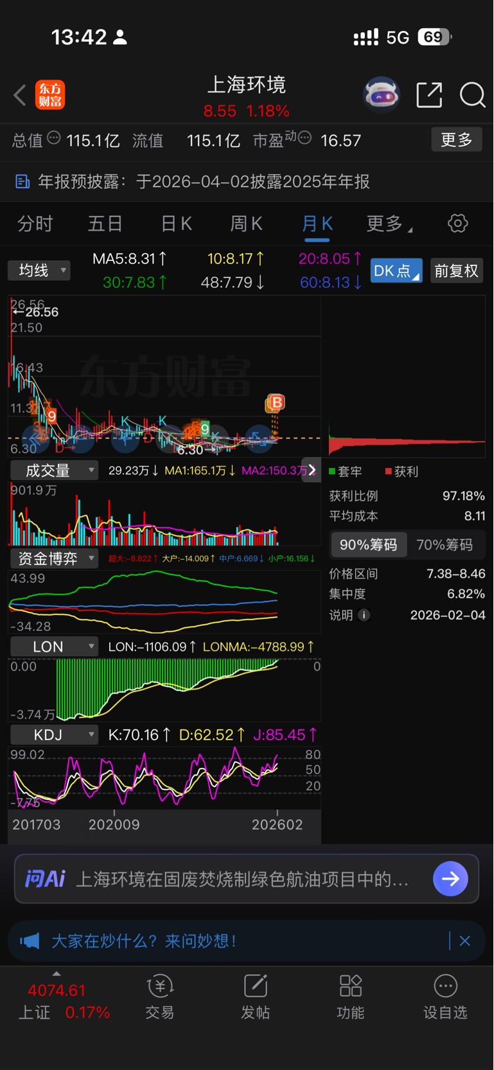Open the 东方财富 logo home icon
Image resolution: width=494 pixels, height=1070 pixels.
(50, 95)
